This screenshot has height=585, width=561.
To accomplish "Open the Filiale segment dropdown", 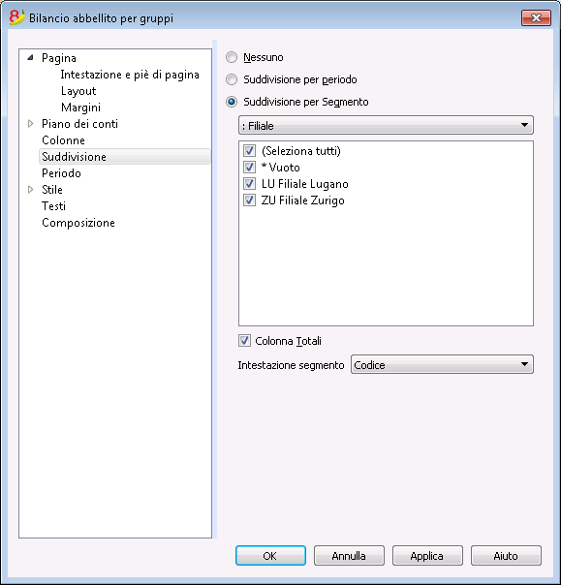I will [x=386, y=125].
